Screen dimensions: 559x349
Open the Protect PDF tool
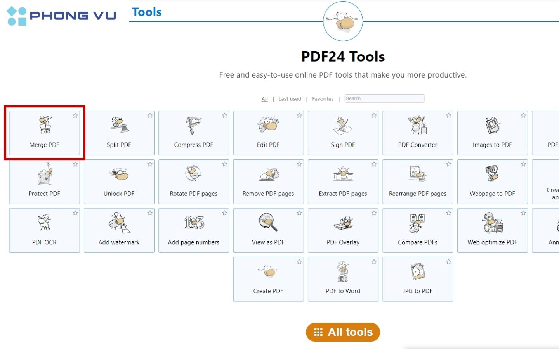(x=44, y=182)
